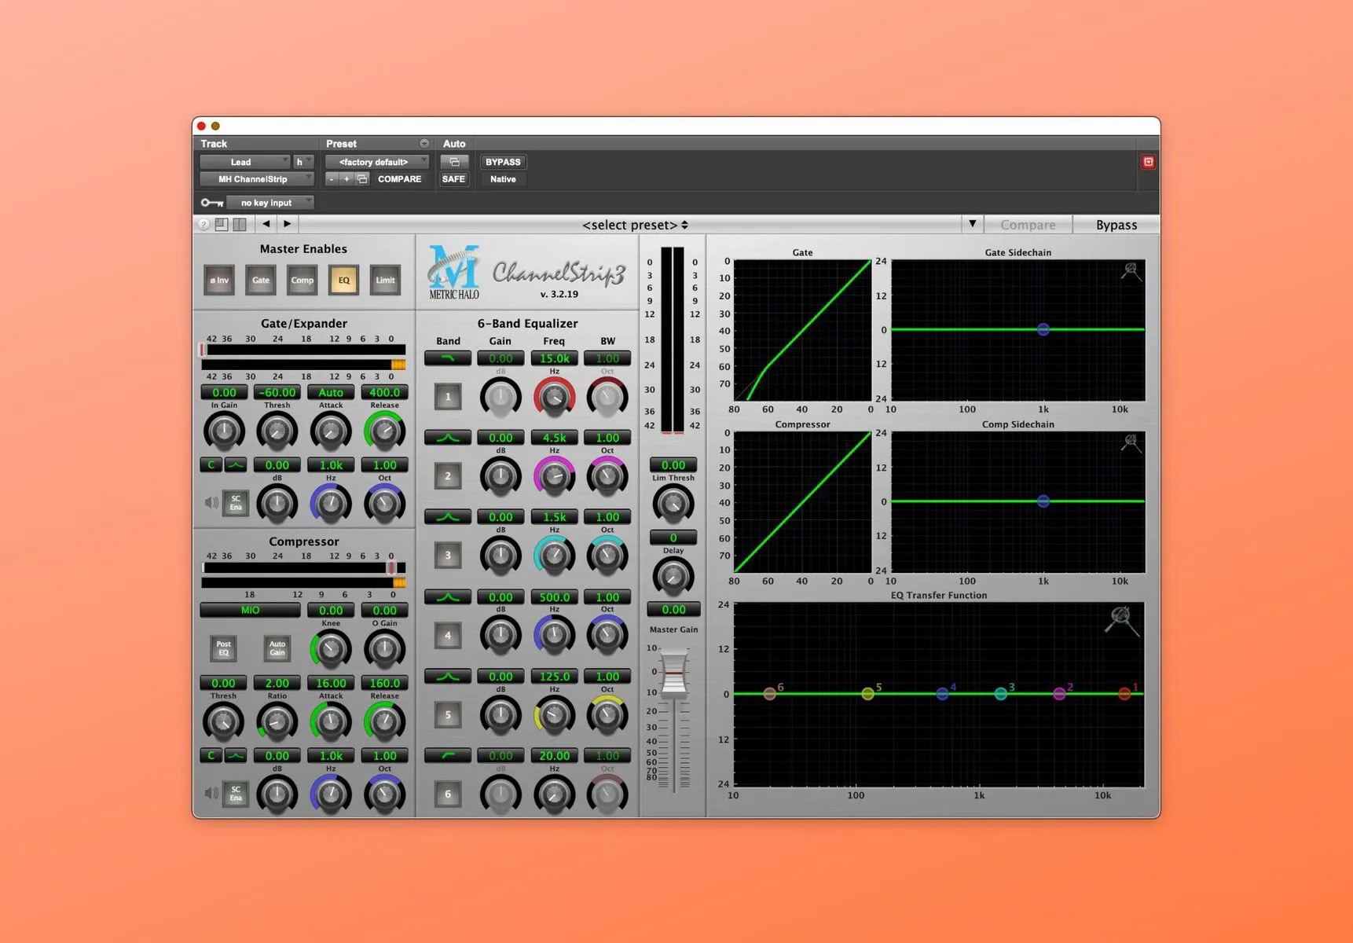Click the help question mark icon
The image size is (1353, 943).
203,225
